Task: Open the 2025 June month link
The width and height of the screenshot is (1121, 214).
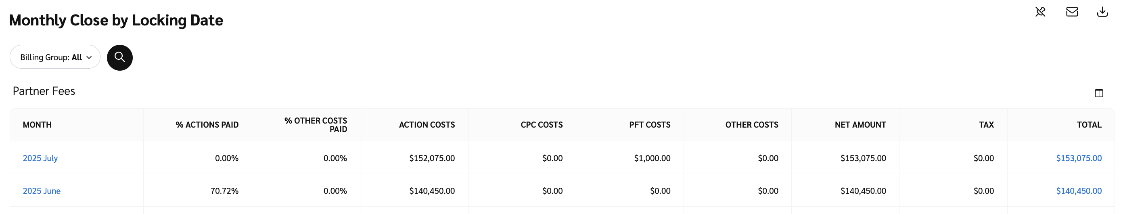Action: tap(41, 191)
